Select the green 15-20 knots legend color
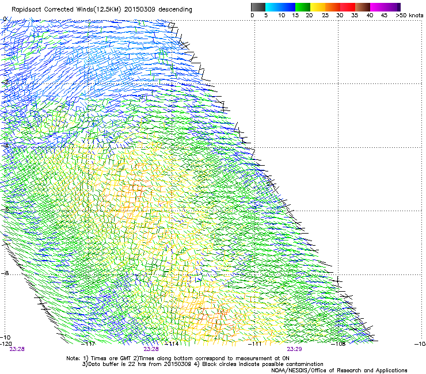Image resolution: width=426 pixels, height=374 pixels. pyautogui.click(x=303, y=7)
